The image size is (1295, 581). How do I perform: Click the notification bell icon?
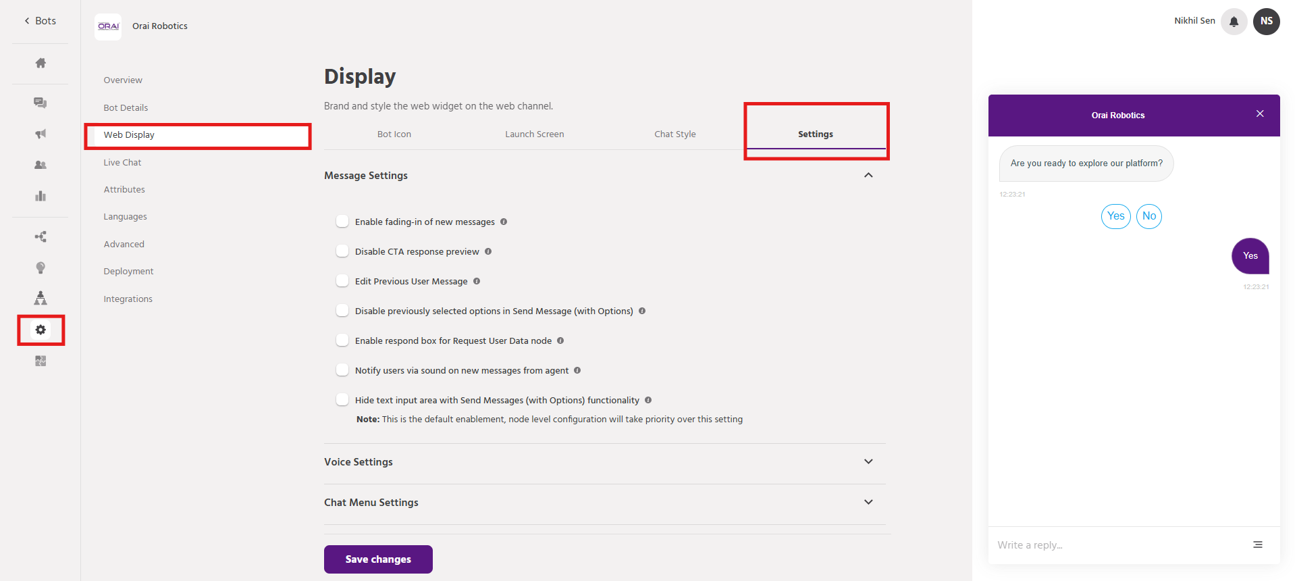click(x=1234, y=22)
